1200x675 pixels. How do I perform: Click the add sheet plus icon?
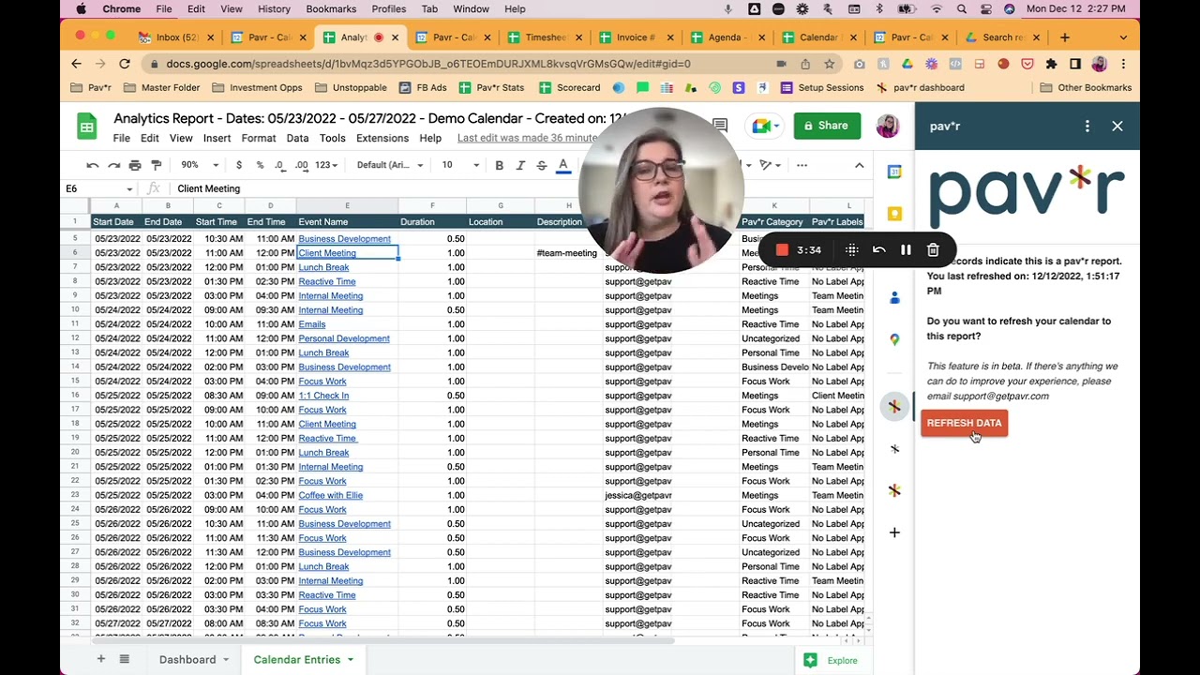pyautogui.click(x=100, y=659)
